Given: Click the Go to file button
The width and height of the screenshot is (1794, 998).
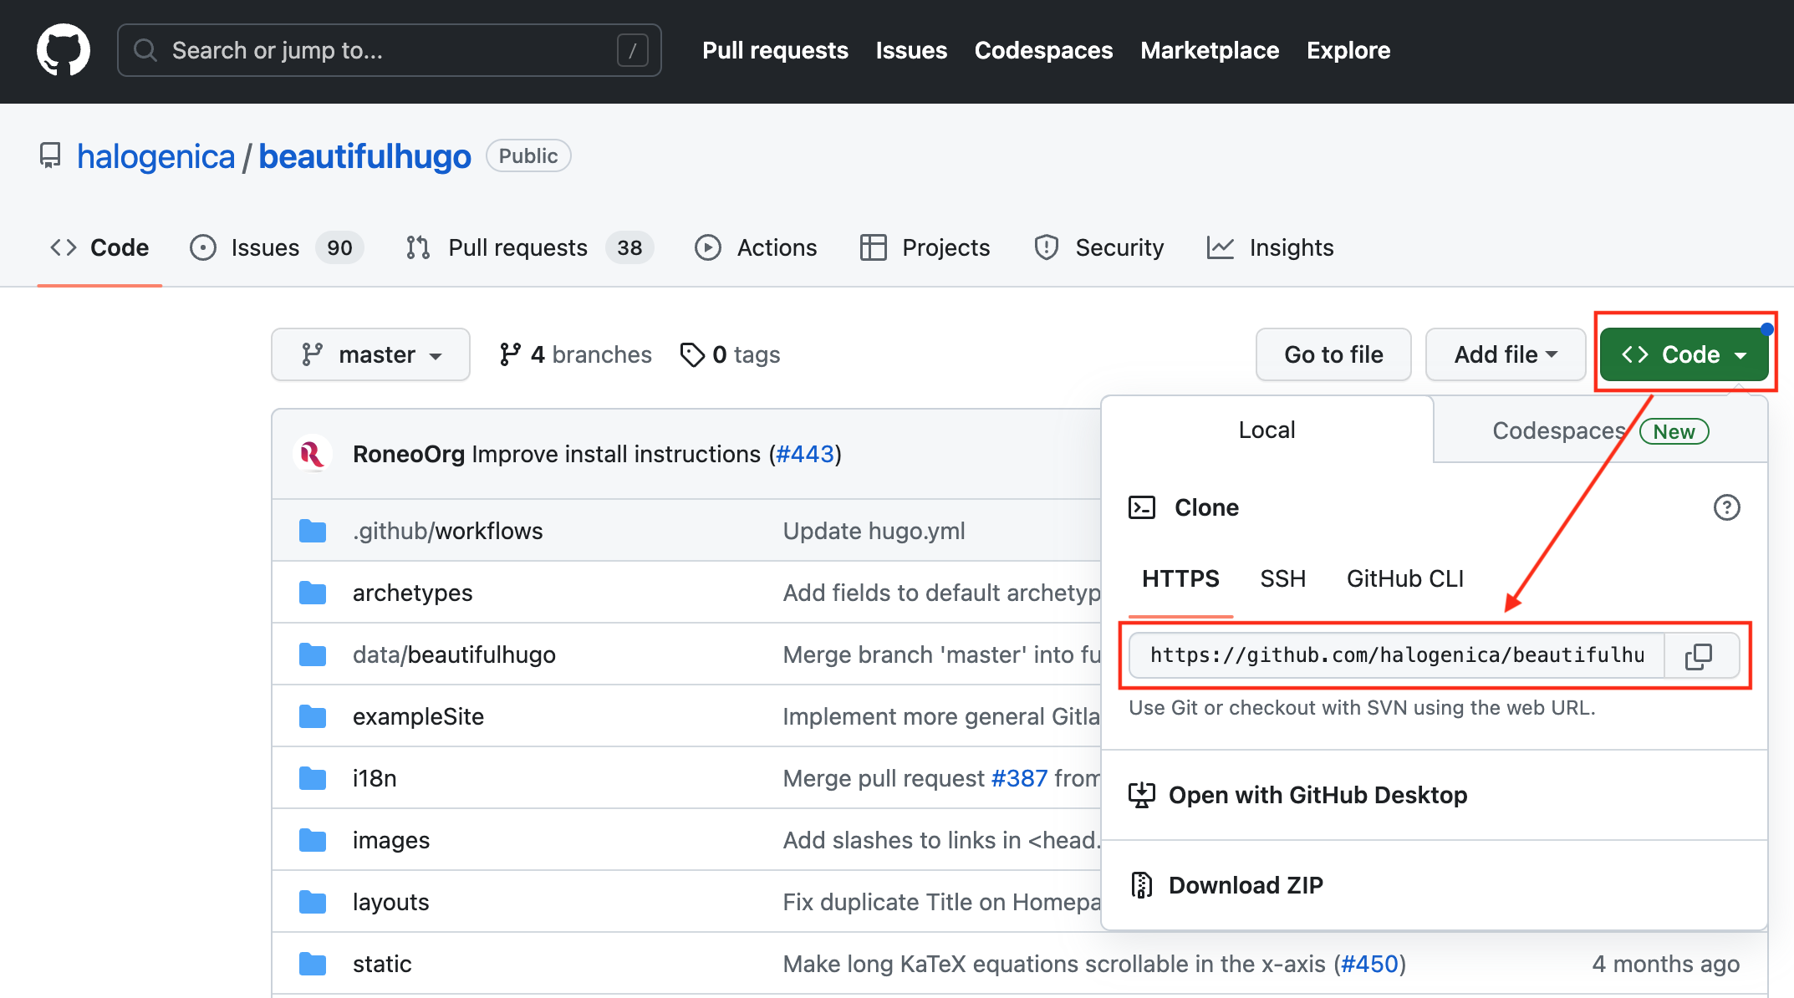Looking at the screenshot, I should 1333,354.
